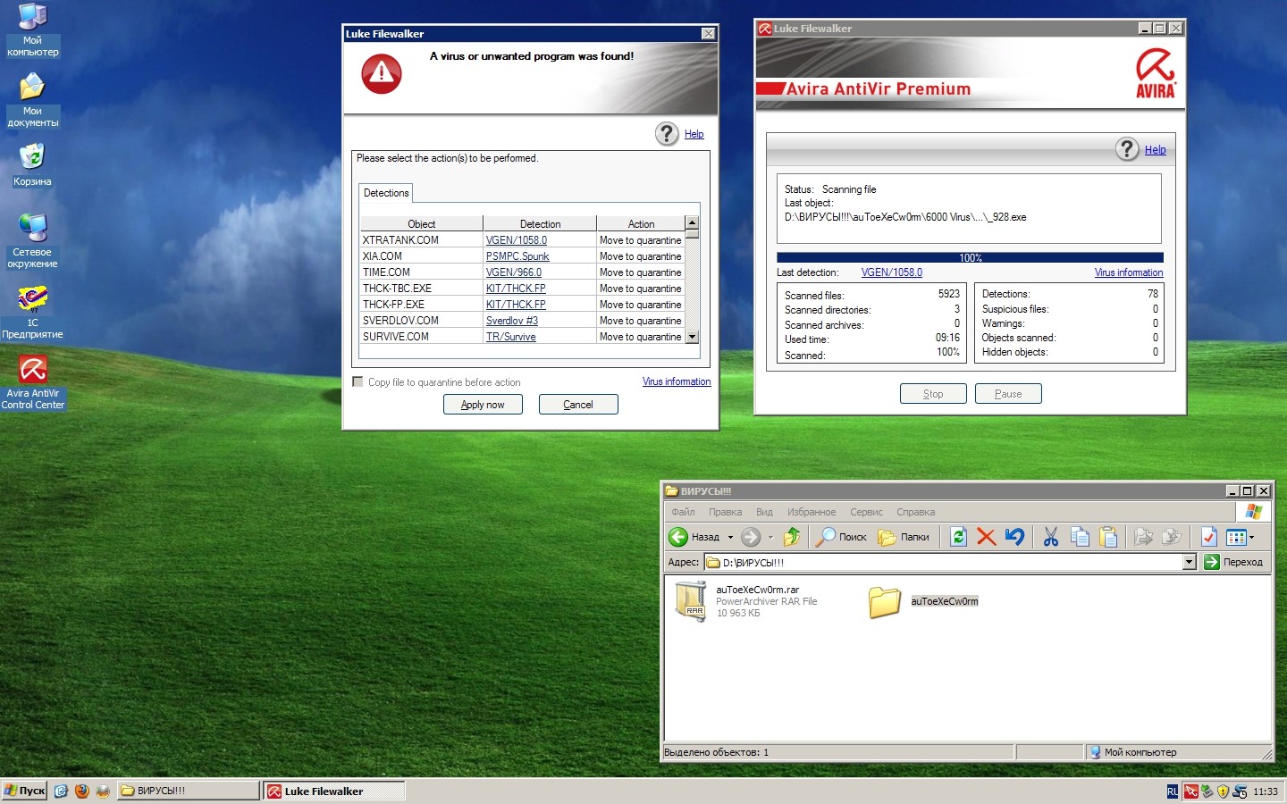This screenshot has height=804, width=1287.
Task: Click the scissors cut icon in Explorer toolbar
Action: (x=1050, y=537)
